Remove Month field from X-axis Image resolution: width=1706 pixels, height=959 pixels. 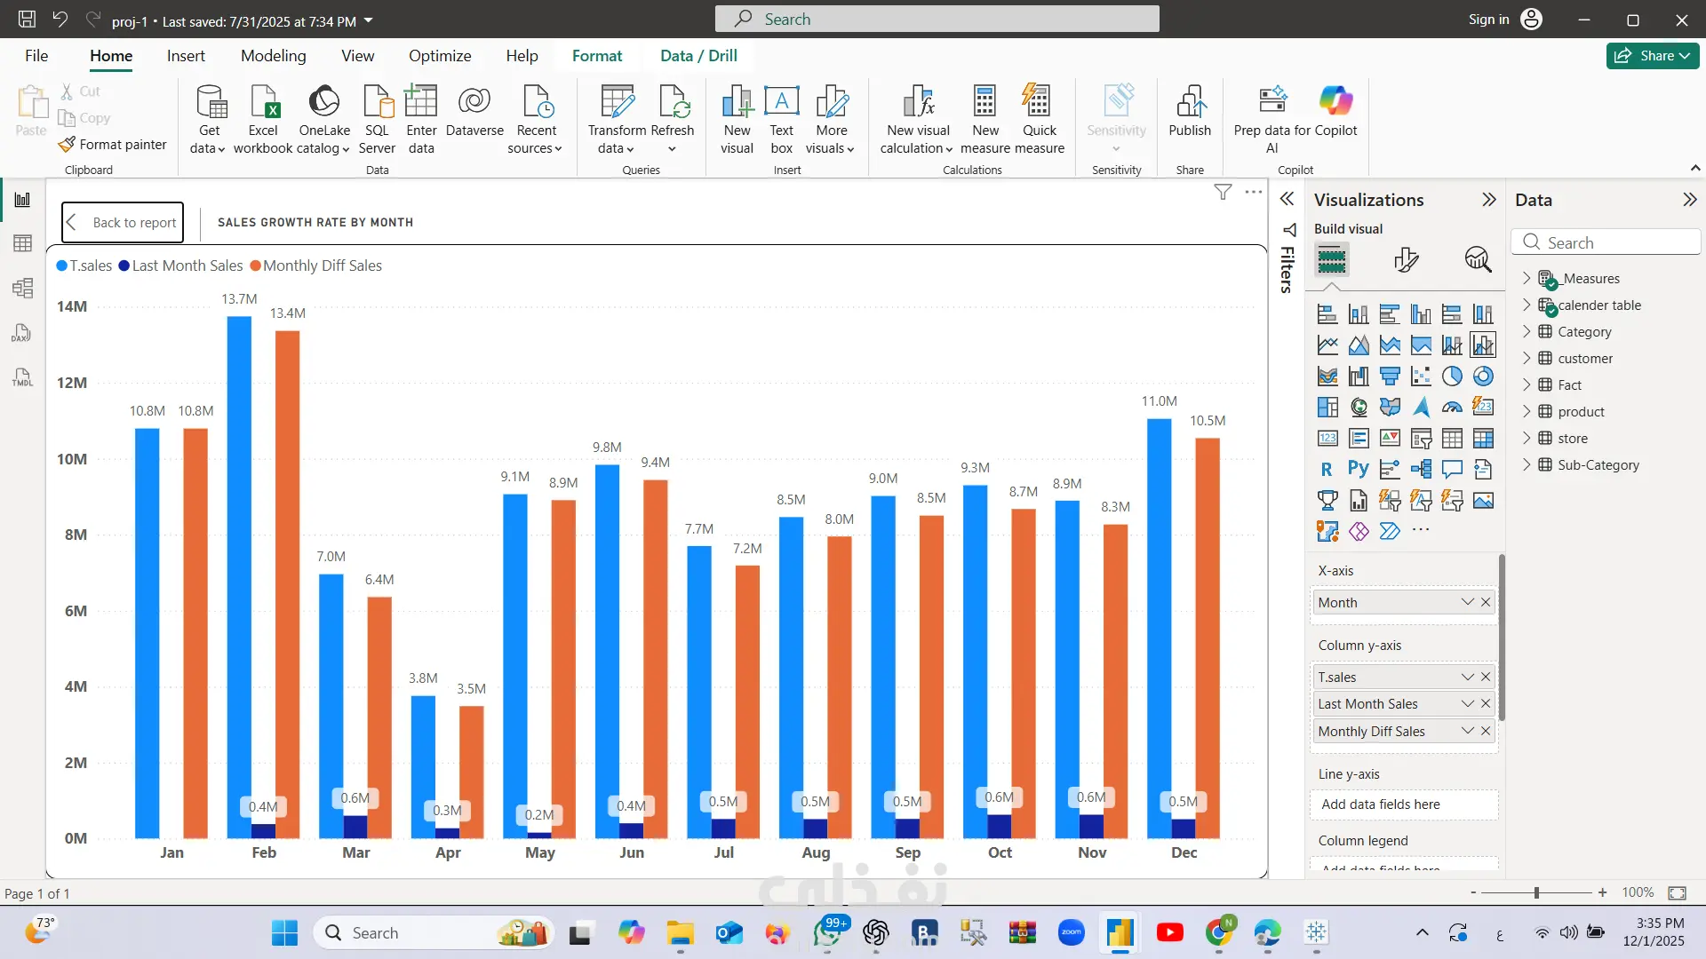[1486, 602]
